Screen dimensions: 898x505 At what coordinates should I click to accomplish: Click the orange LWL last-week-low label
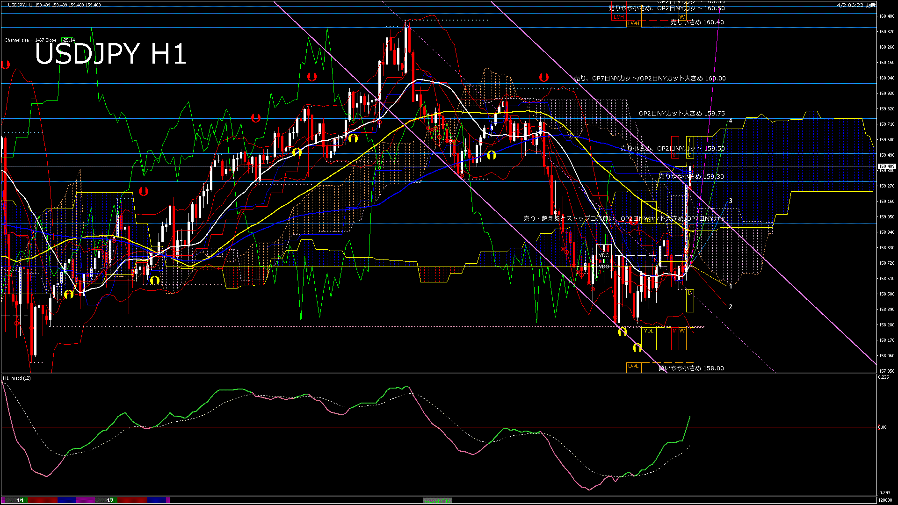(633, 366)
